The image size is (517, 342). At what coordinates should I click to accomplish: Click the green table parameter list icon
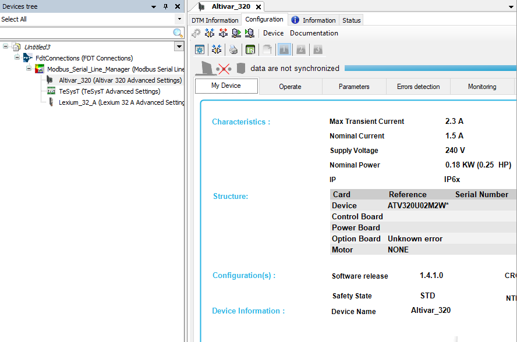(x=250, y=50)
